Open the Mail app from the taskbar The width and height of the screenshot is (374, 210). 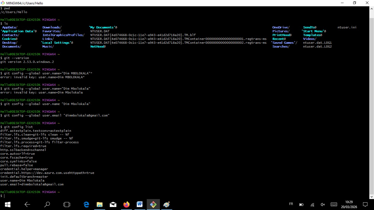[113, 205]
